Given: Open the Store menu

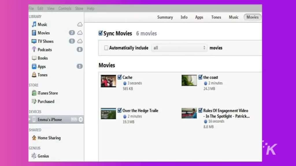Looking at the screenshot, I should pos(79,8).
